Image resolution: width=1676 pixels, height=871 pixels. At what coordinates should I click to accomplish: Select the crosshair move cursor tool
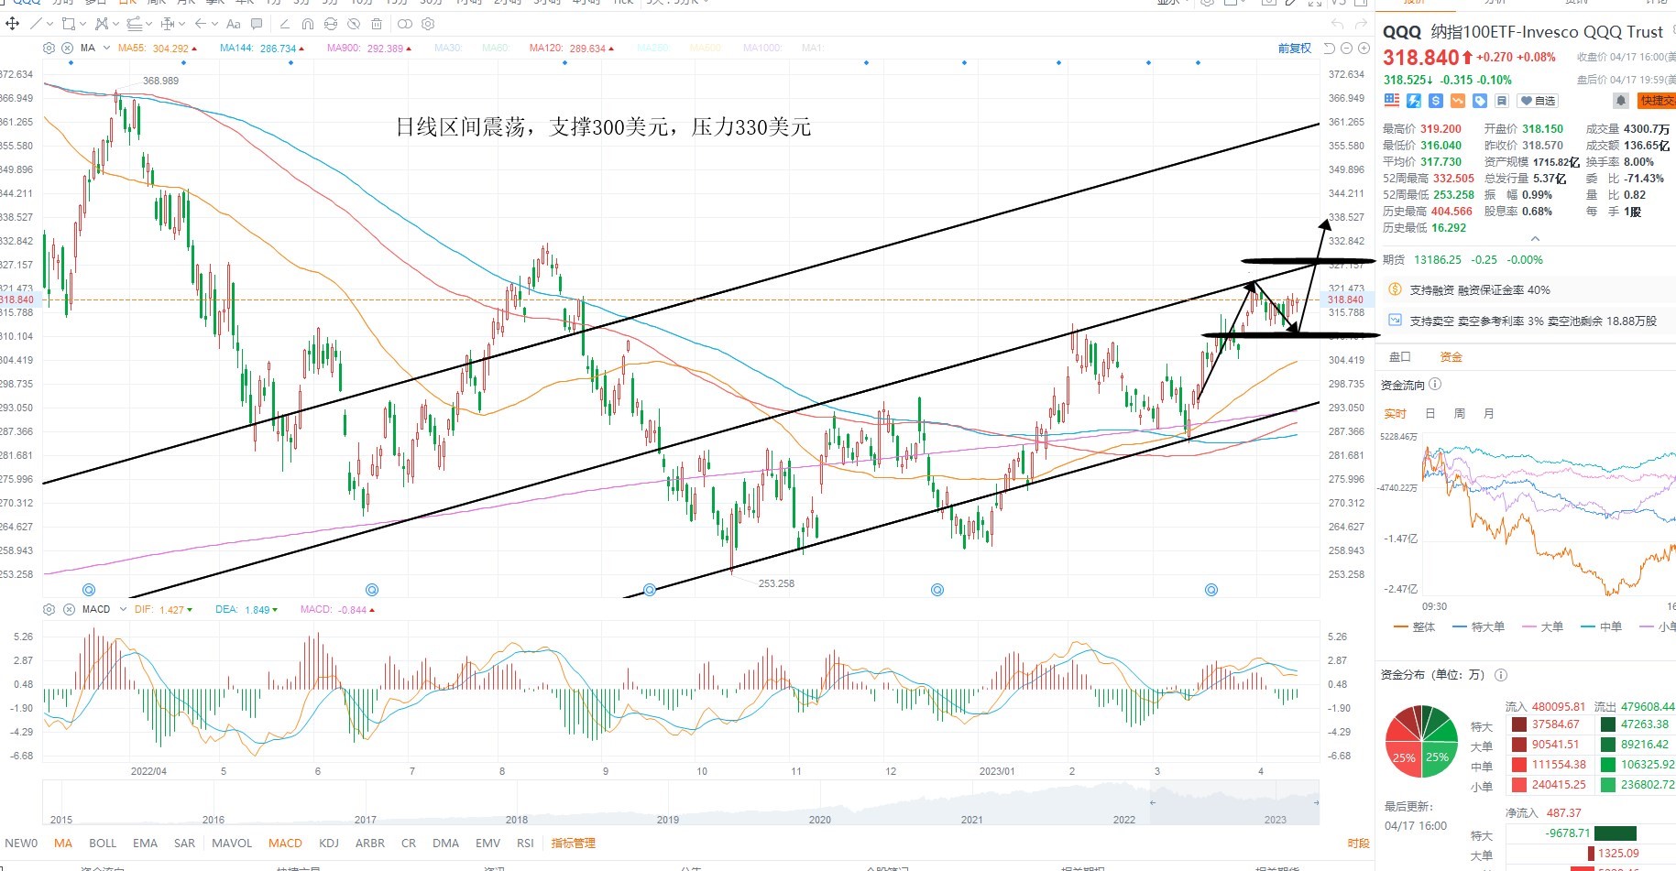13,24
